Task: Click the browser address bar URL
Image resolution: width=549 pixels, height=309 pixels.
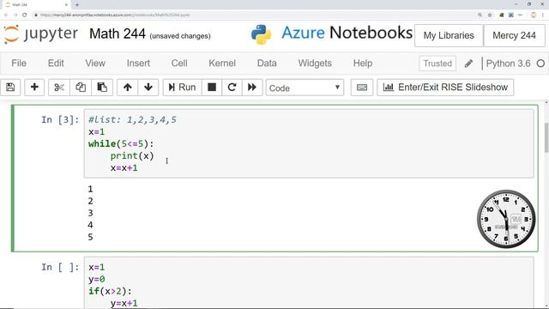Action: pyautogui.click(x=115, y=15)
